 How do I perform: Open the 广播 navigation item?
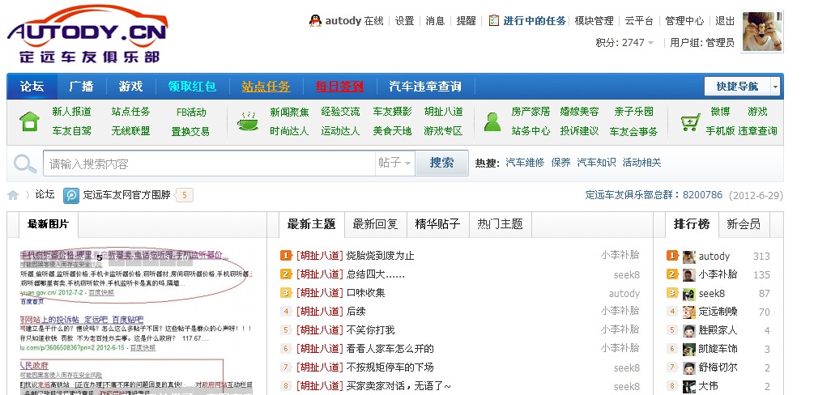(x=81, y=87)
